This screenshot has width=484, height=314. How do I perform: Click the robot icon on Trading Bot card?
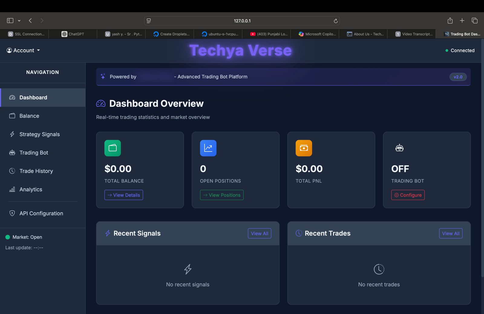pyautogui.click(x=399, y=148)
